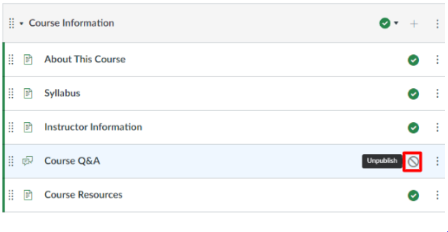Toggle published status of Syllabus

413,94
